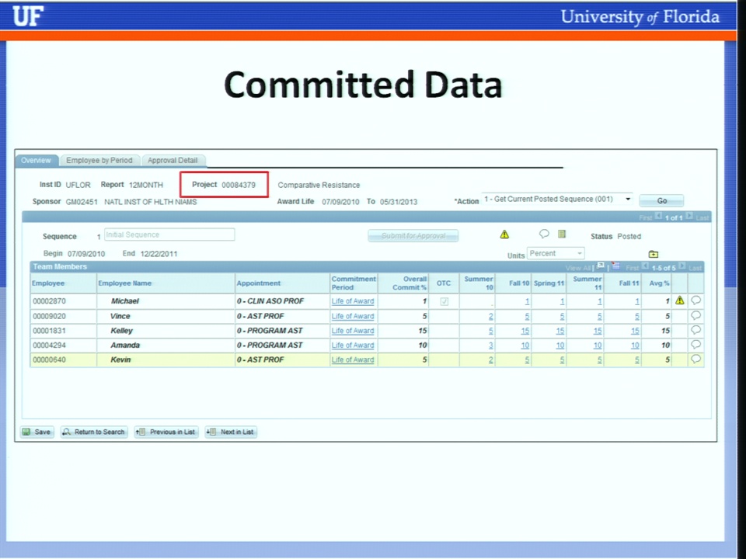746x559 pixels.
Task: Open the comment bubble for Vince
Action: [x=695, y=315]
